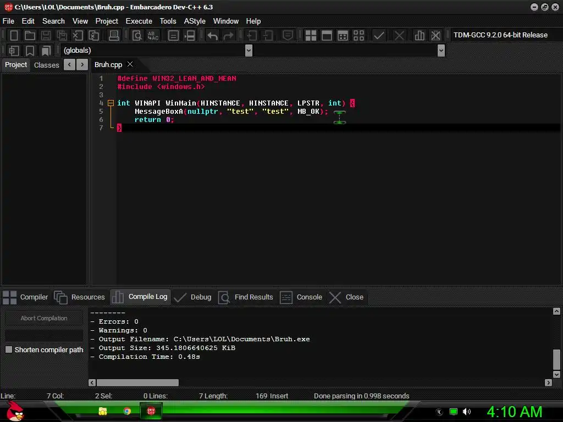The image size is (563, 422).
Task: Click the Abort Compilation button
Action: pos(44,318)
